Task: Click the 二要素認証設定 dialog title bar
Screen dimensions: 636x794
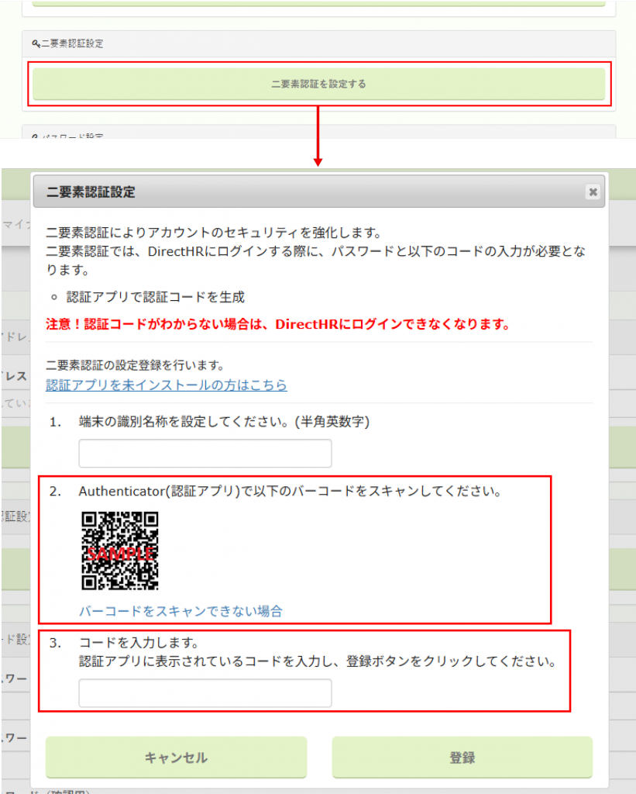Action: point(310,192)
